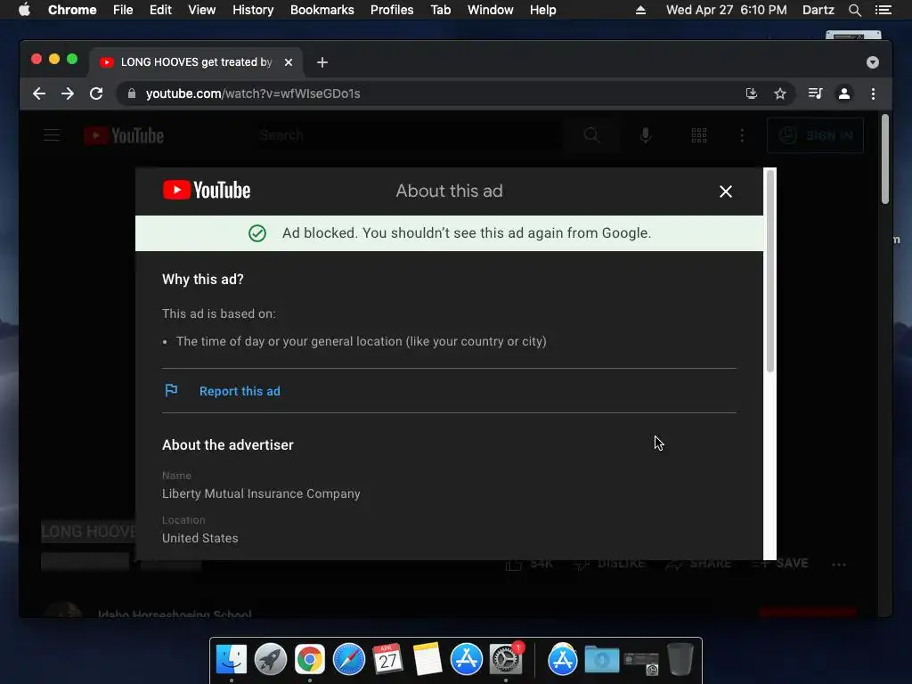
Task: Open the History menu
Action: pyautogui.click(x=253, y=10)
